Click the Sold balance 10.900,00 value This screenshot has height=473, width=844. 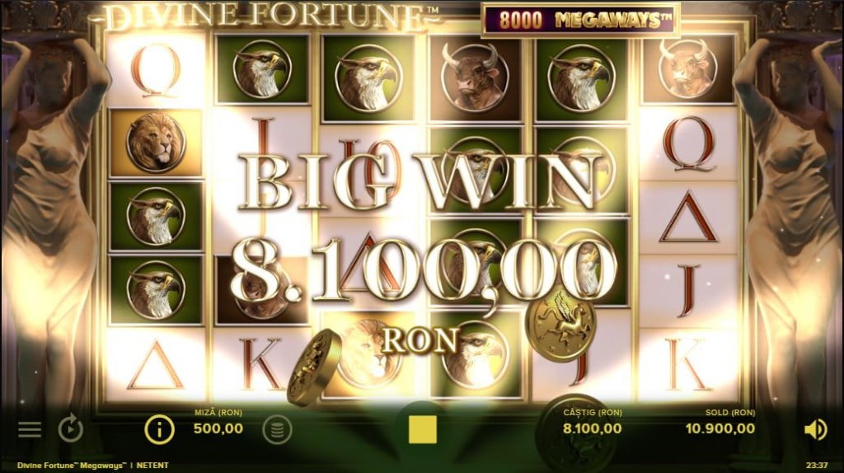[x=720, y=429]
